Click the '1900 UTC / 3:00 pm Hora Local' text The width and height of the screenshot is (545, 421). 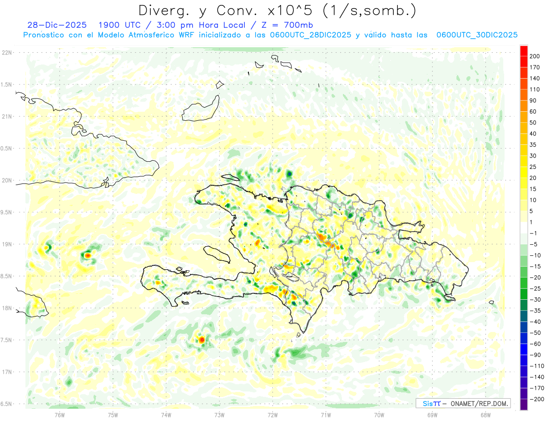coord(172,25)
